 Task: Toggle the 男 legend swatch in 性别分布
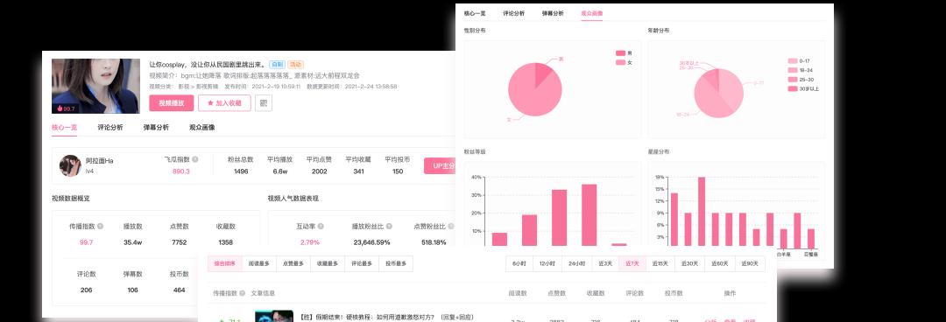click(620, 53)
